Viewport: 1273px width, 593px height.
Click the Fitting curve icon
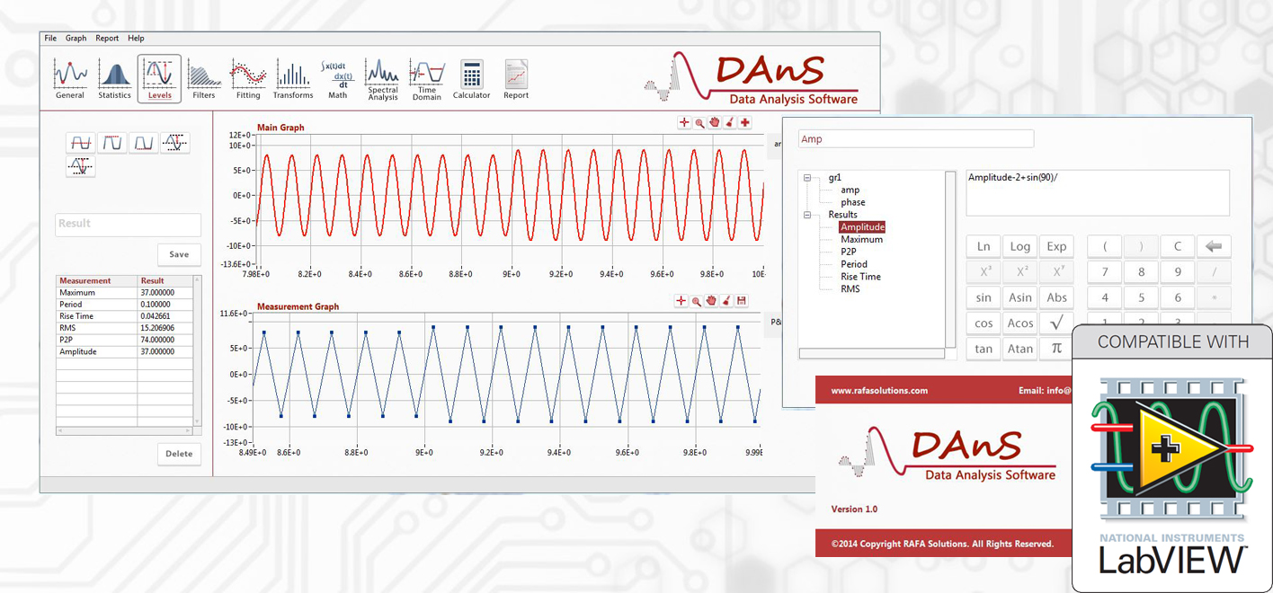[x=248, y=79]
